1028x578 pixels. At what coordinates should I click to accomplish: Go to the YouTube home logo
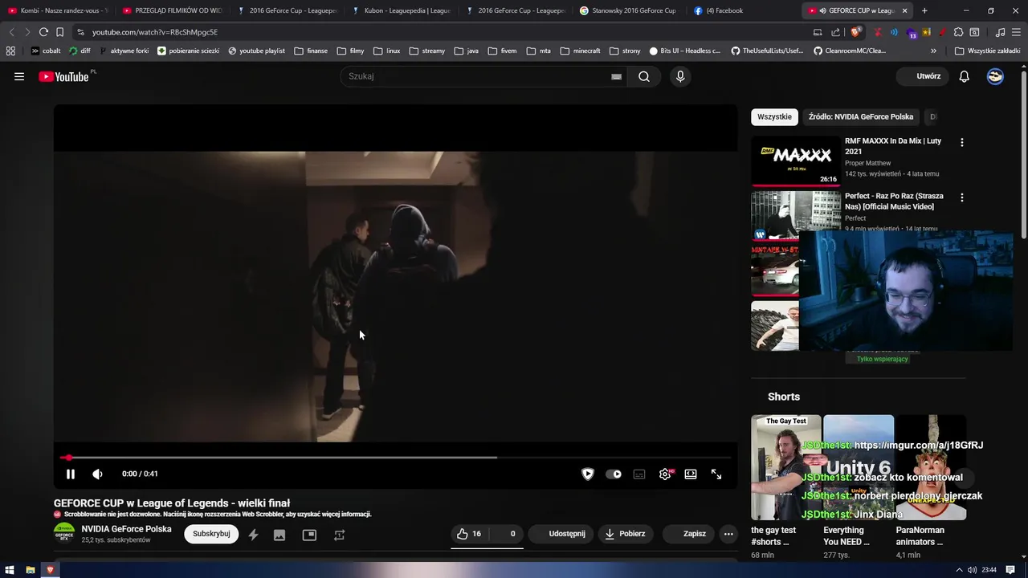pos(63,76)
